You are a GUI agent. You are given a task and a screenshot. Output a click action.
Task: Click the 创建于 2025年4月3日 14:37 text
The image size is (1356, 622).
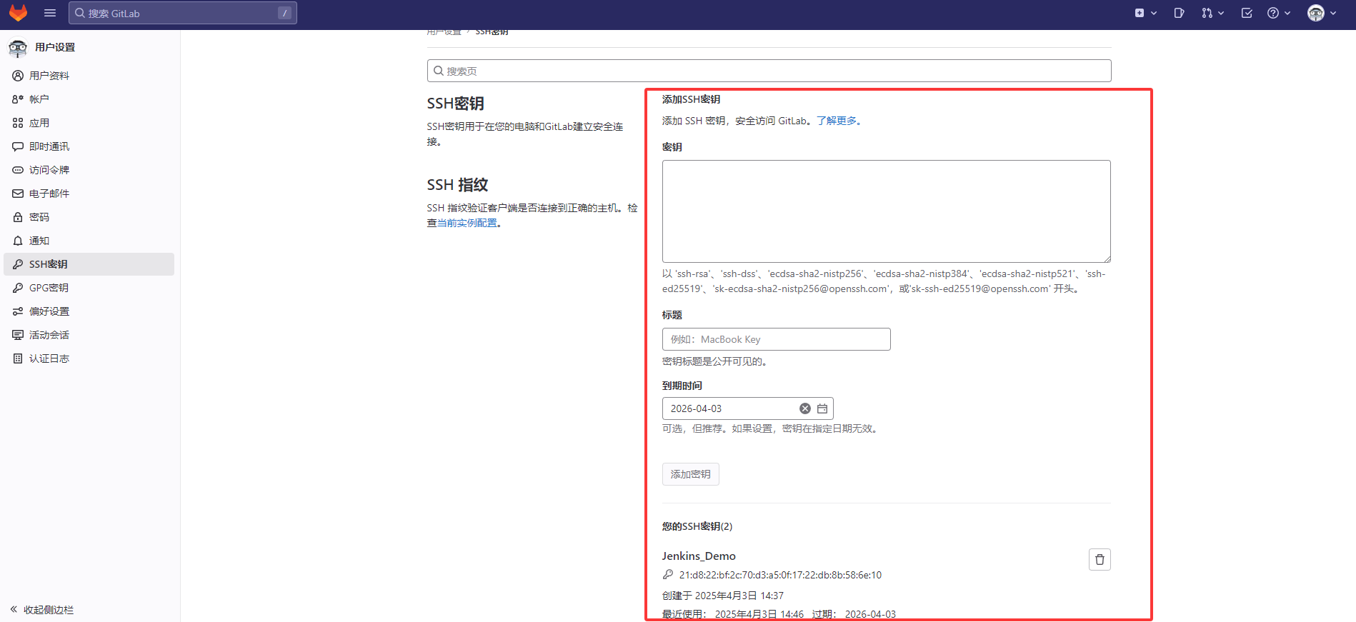pos(723,596)
